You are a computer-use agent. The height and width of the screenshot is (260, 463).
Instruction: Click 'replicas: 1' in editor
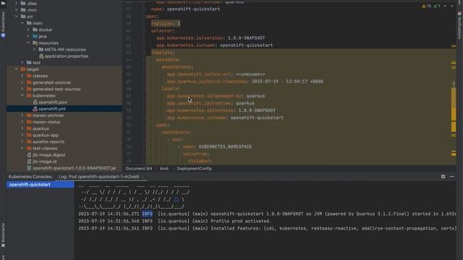tap(166, 23)
